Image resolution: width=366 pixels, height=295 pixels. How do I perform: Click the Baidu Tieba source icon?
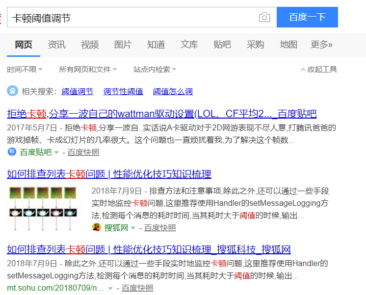tap(12, 152)
